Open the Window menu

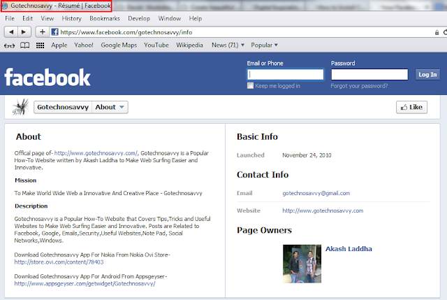(x=170, y=19)
